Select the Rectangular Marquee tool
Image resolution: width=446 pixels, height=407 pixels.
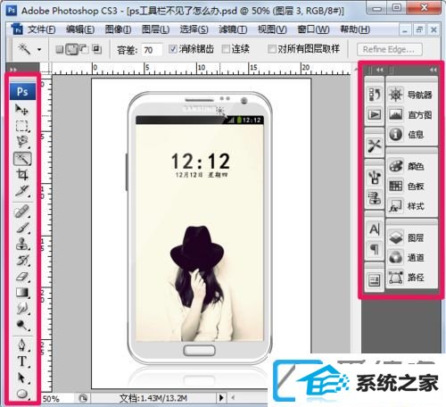[22, 126]
